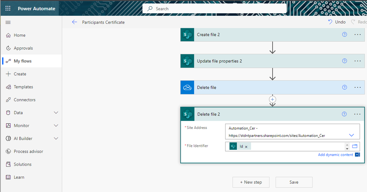Expand the Data section chevron

click(x=56, y=113)
